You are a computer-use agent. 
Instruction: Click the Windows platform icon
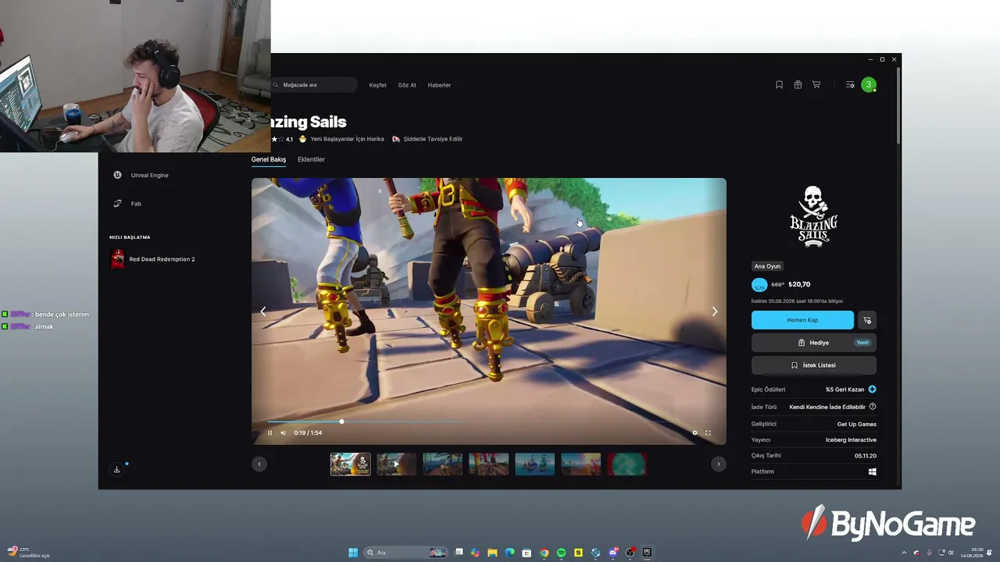pos(873,471)
